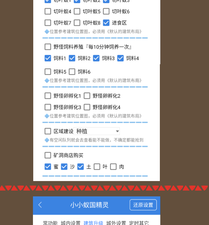This screenshot has width=209, height=225.
Task: Check the 肉 checkbox
Action: click(x=113, y=167)
